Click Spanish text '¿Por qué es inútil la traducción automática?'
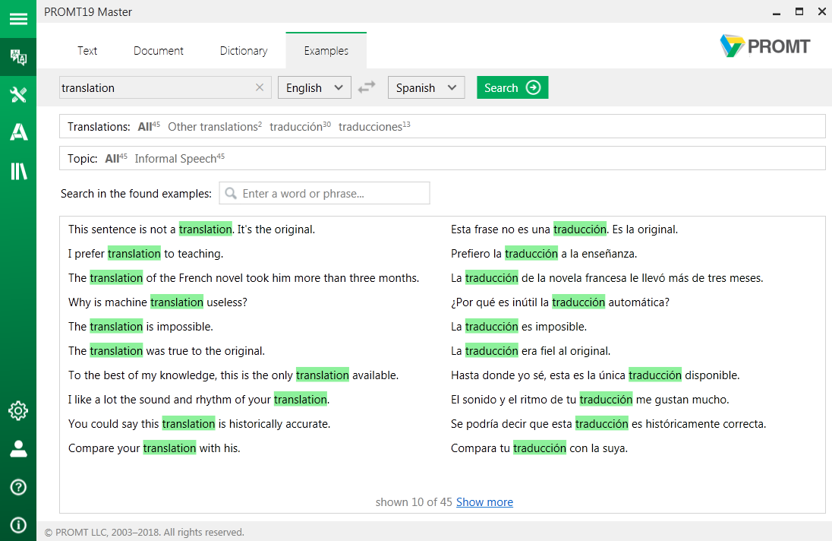This screenshot has height=541, width=832. tap(559, 302)
